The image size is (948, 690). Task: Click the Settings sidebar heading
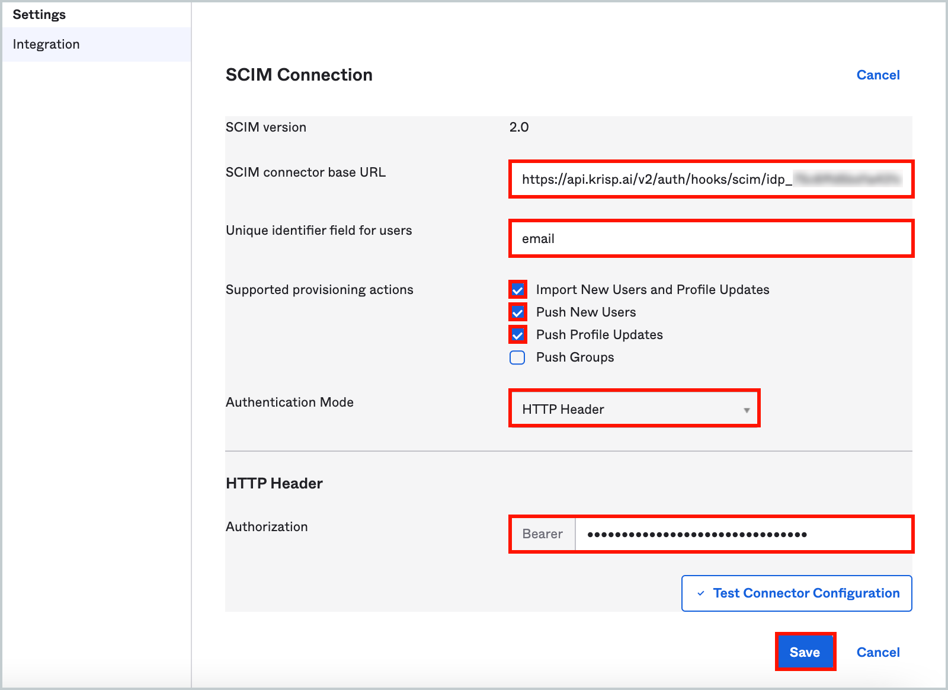tap(39, 15)
